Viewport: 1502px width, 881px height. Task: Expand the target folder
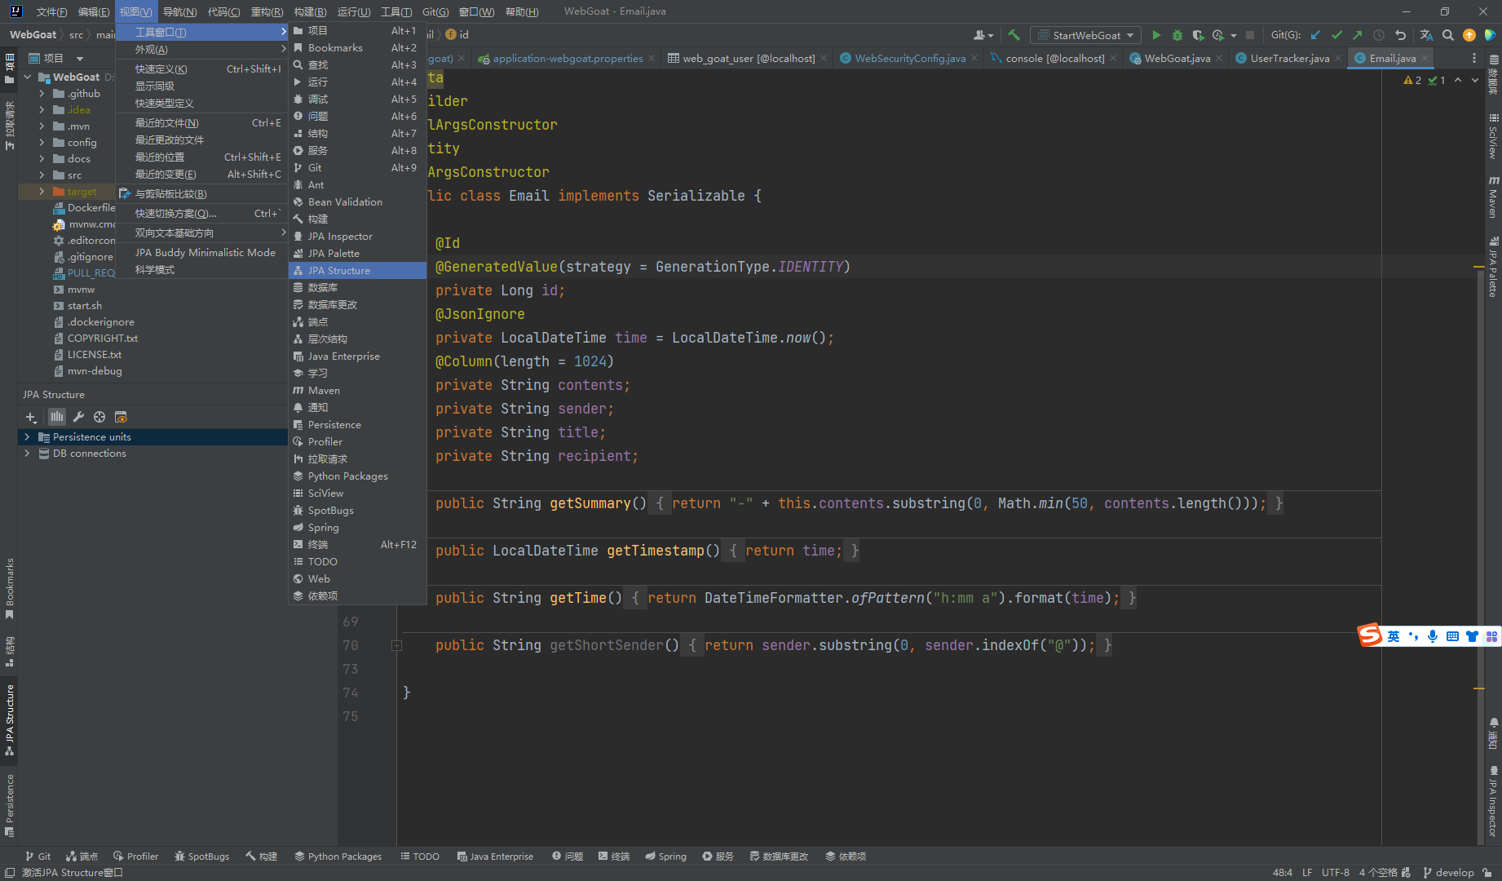pyautogui.click(x=42, y=192)
